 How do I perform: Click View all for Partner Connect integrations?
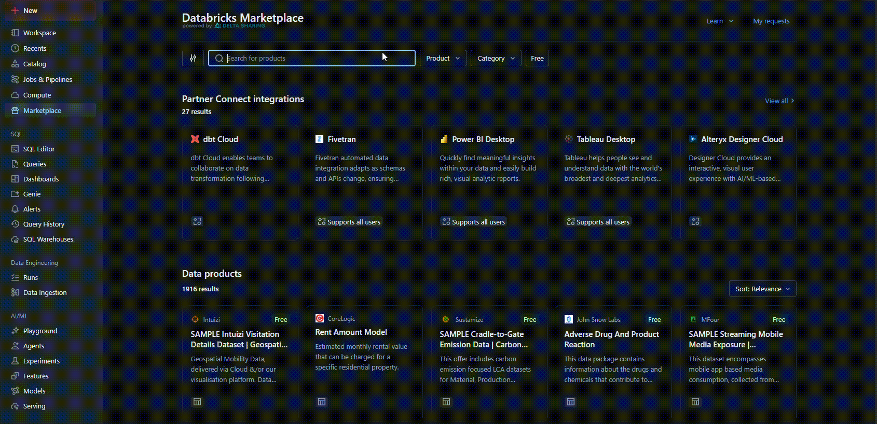[779, 101]
